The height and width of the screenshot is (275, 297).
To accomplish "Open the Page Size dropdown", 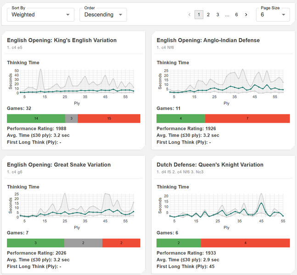I will point(273,15).
